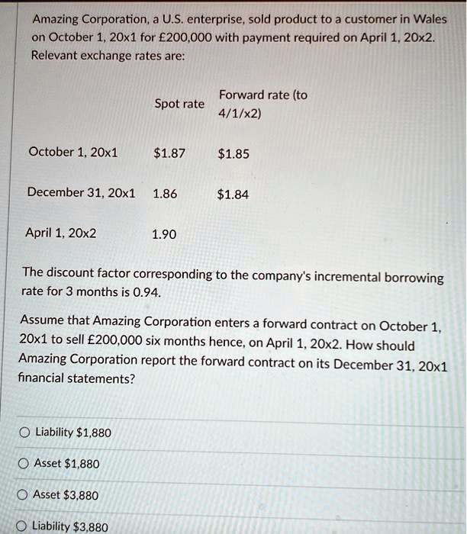Click the $1.84 forward rate value
The image size is (467, 534).
click(233, 195)
